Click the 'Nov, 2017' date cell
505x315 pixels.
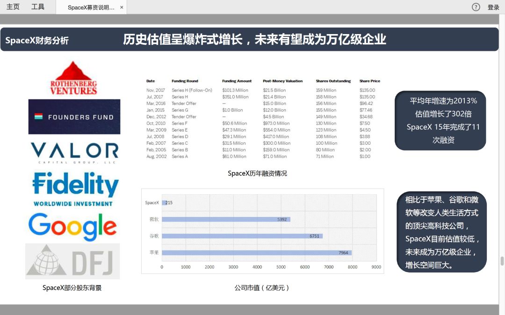coord(156,91)
